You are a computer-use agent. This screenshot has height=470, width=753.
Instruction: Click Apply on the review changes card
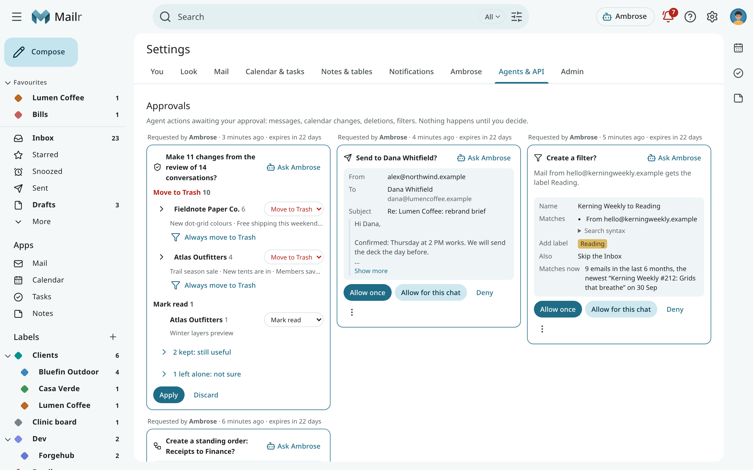pos(169,395)
